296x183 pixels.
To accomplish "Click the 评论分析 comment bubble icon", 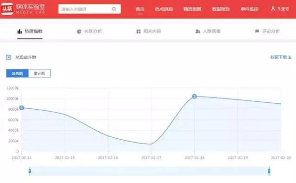I will coord(257,31).
